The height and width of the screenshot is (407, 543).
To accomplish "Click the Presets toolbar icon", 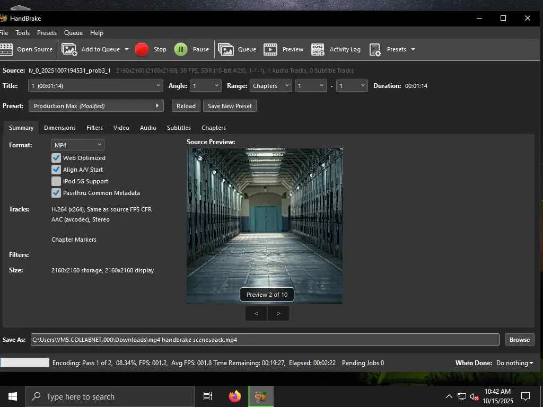I will 375,49.
